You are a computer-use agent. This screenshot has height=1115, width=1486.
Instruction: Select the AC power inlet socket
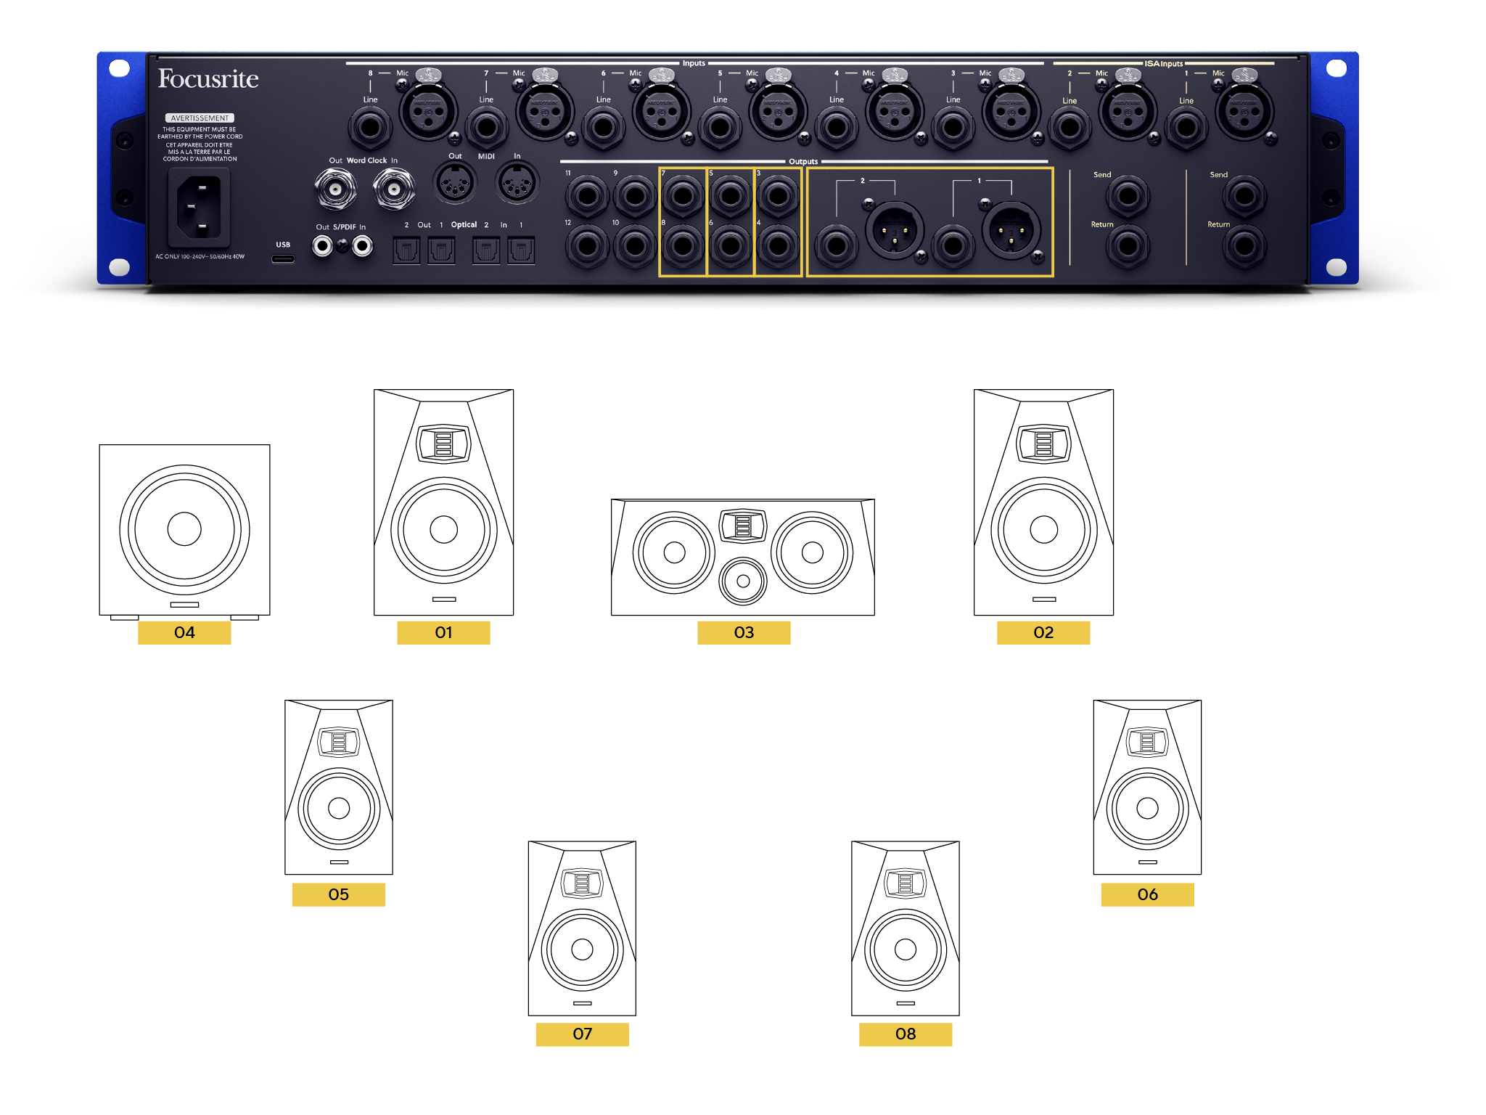click(200, 208)
